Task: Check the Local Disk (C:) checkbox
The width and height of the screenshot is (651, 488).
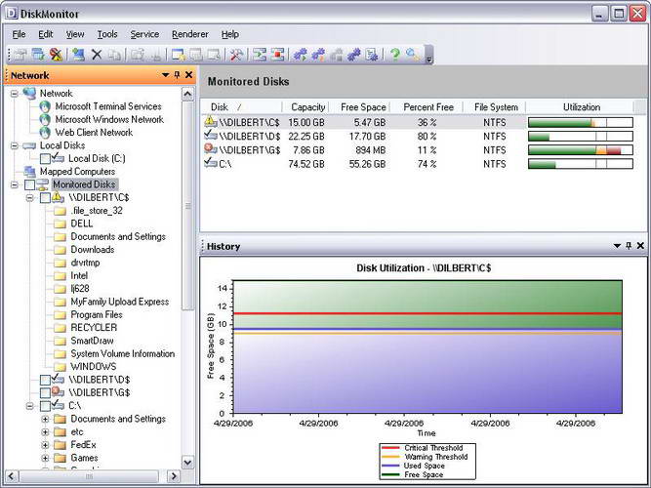Action: pyautogui.click(x=46, y=158)
